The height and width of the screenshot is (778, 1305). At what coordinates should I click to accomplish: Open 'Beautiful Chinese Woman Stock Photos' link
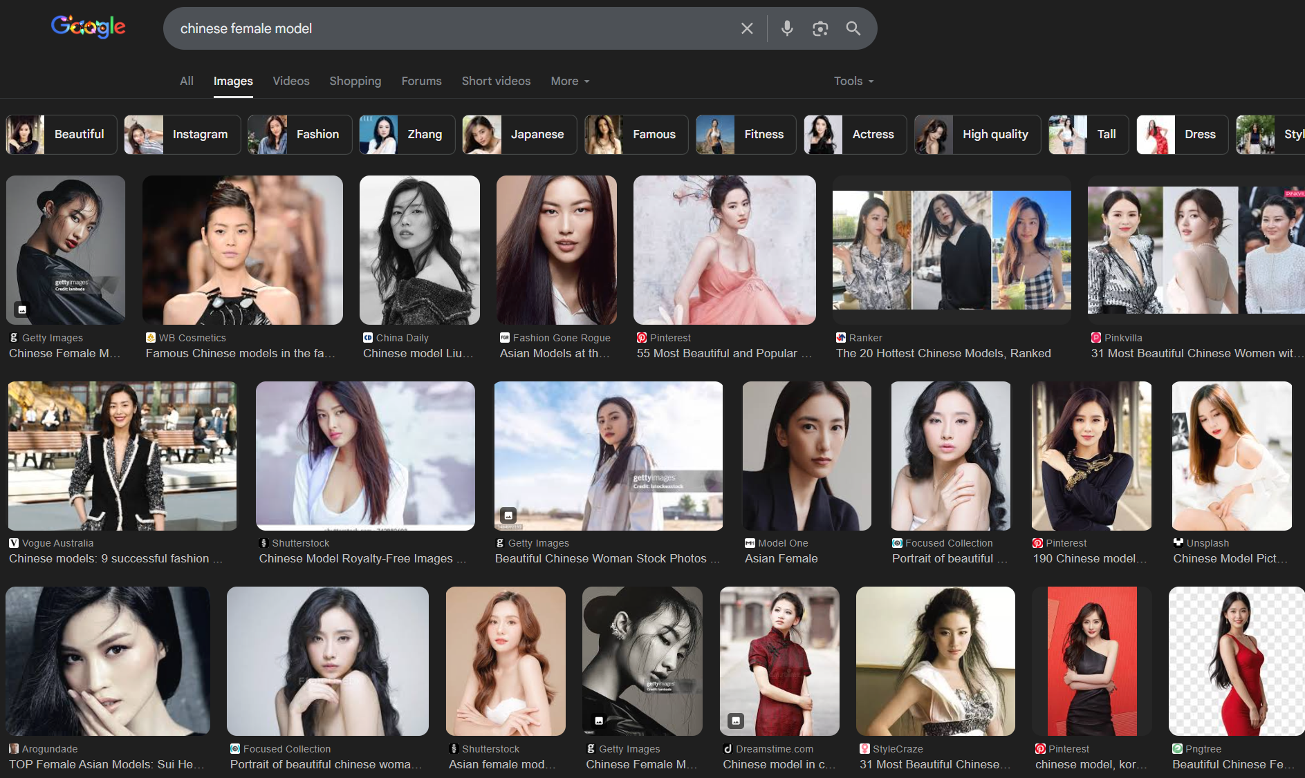pyautogui.click(x=608, y=558)
